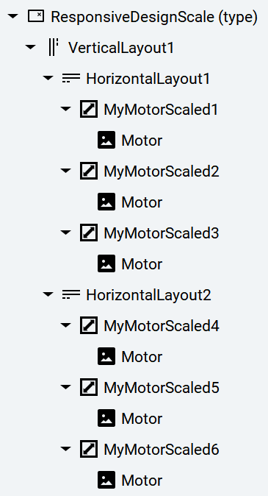Click the HorizontalLayout2 layout icon
Viewport: 268px width, 496px height.
coord(71,294)
